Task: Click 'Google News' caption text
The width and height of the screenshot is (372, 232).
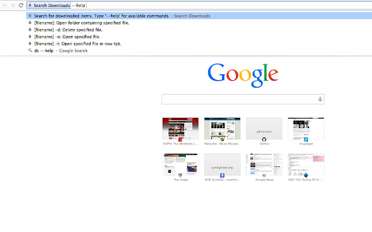Action: point(264,180)
